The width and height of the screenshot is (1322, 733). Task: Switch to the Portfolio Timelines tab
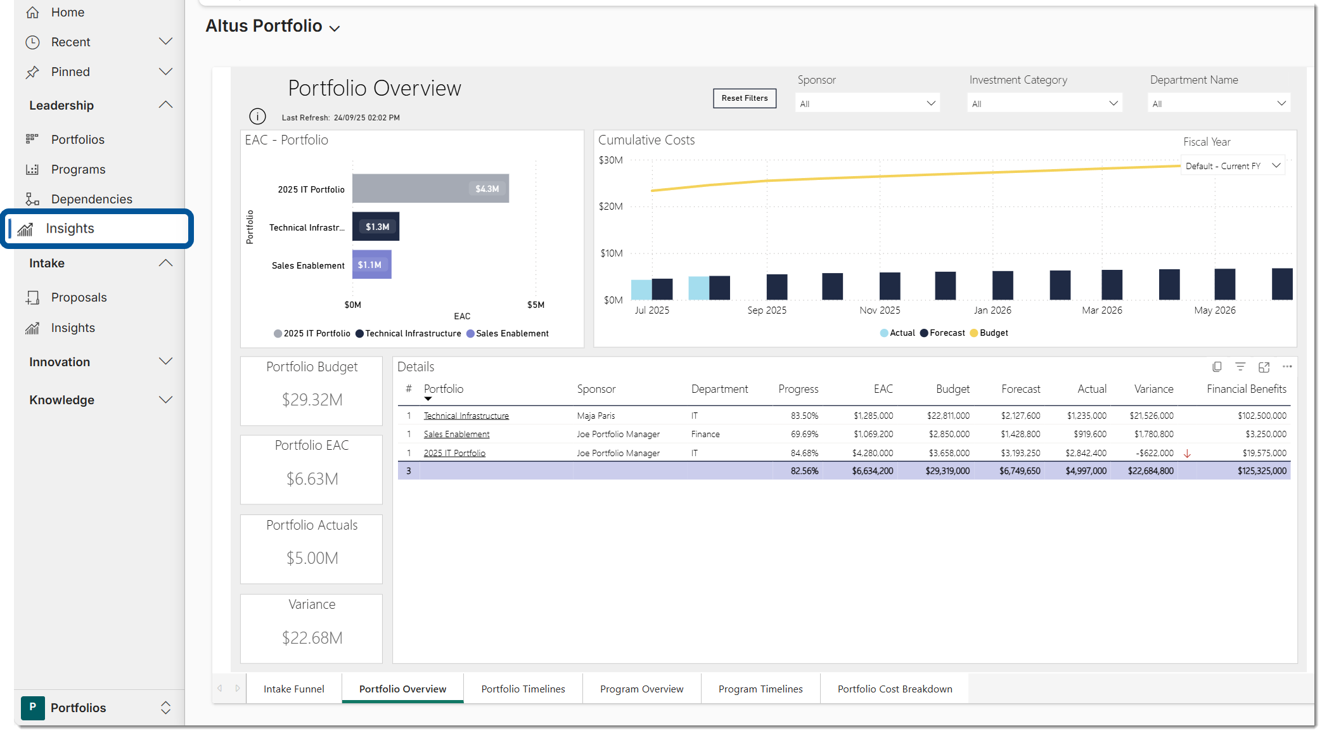523,689
